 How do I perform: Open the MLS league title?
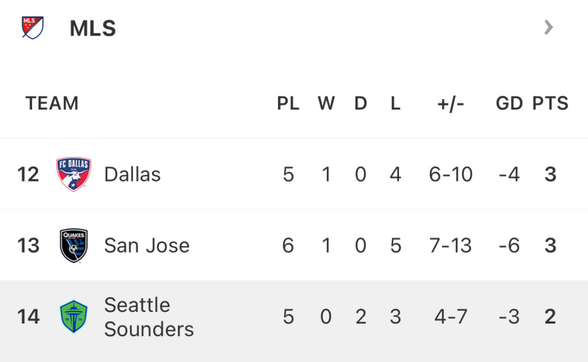92,28
